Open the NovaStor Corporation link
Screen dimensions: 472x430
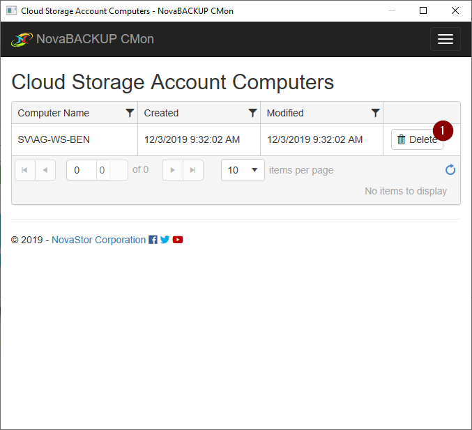tap(99, 240)
